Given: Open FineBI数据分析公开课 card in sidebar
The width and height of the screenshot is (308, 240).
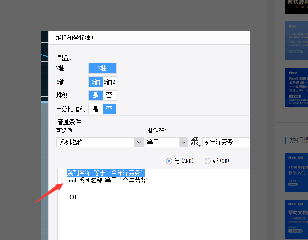Looking at the screenshot, I should pyautogui.click(x=296, y=88).
